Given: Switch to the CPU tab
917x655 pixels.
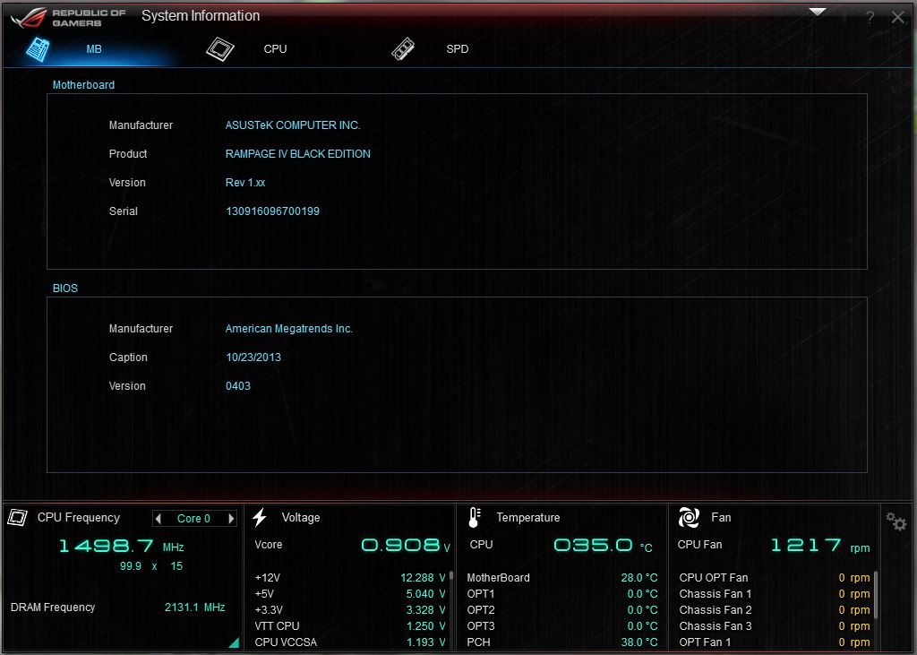Looking at the screenshot, I should coord(275,49).
